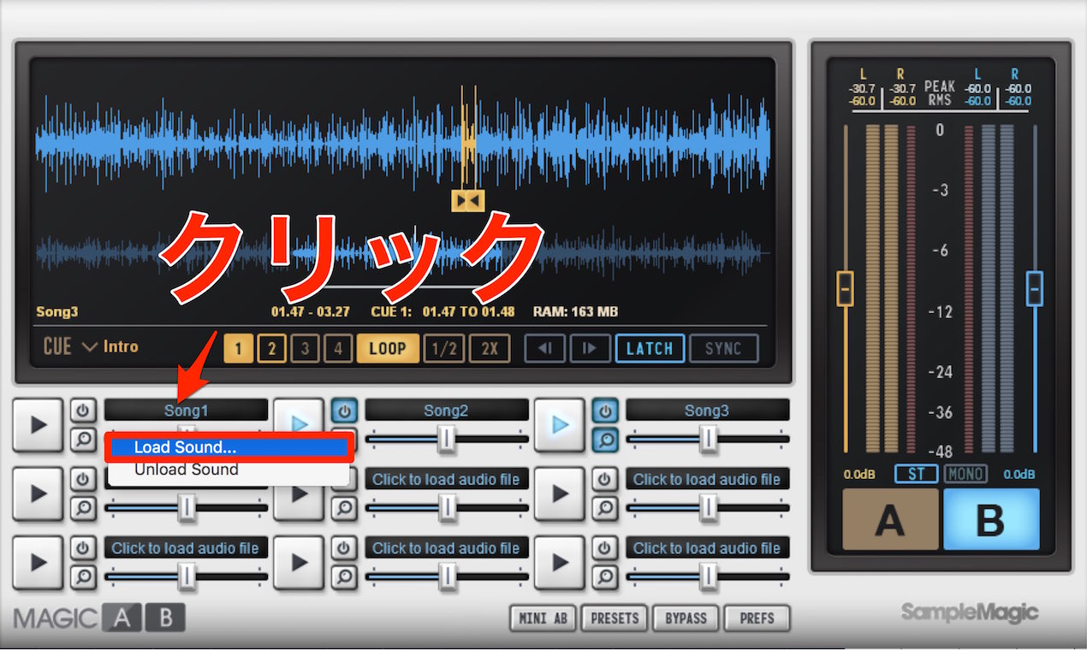
Task: Select cue point 3
Action: pyautogui.click(x=305, y=349)
